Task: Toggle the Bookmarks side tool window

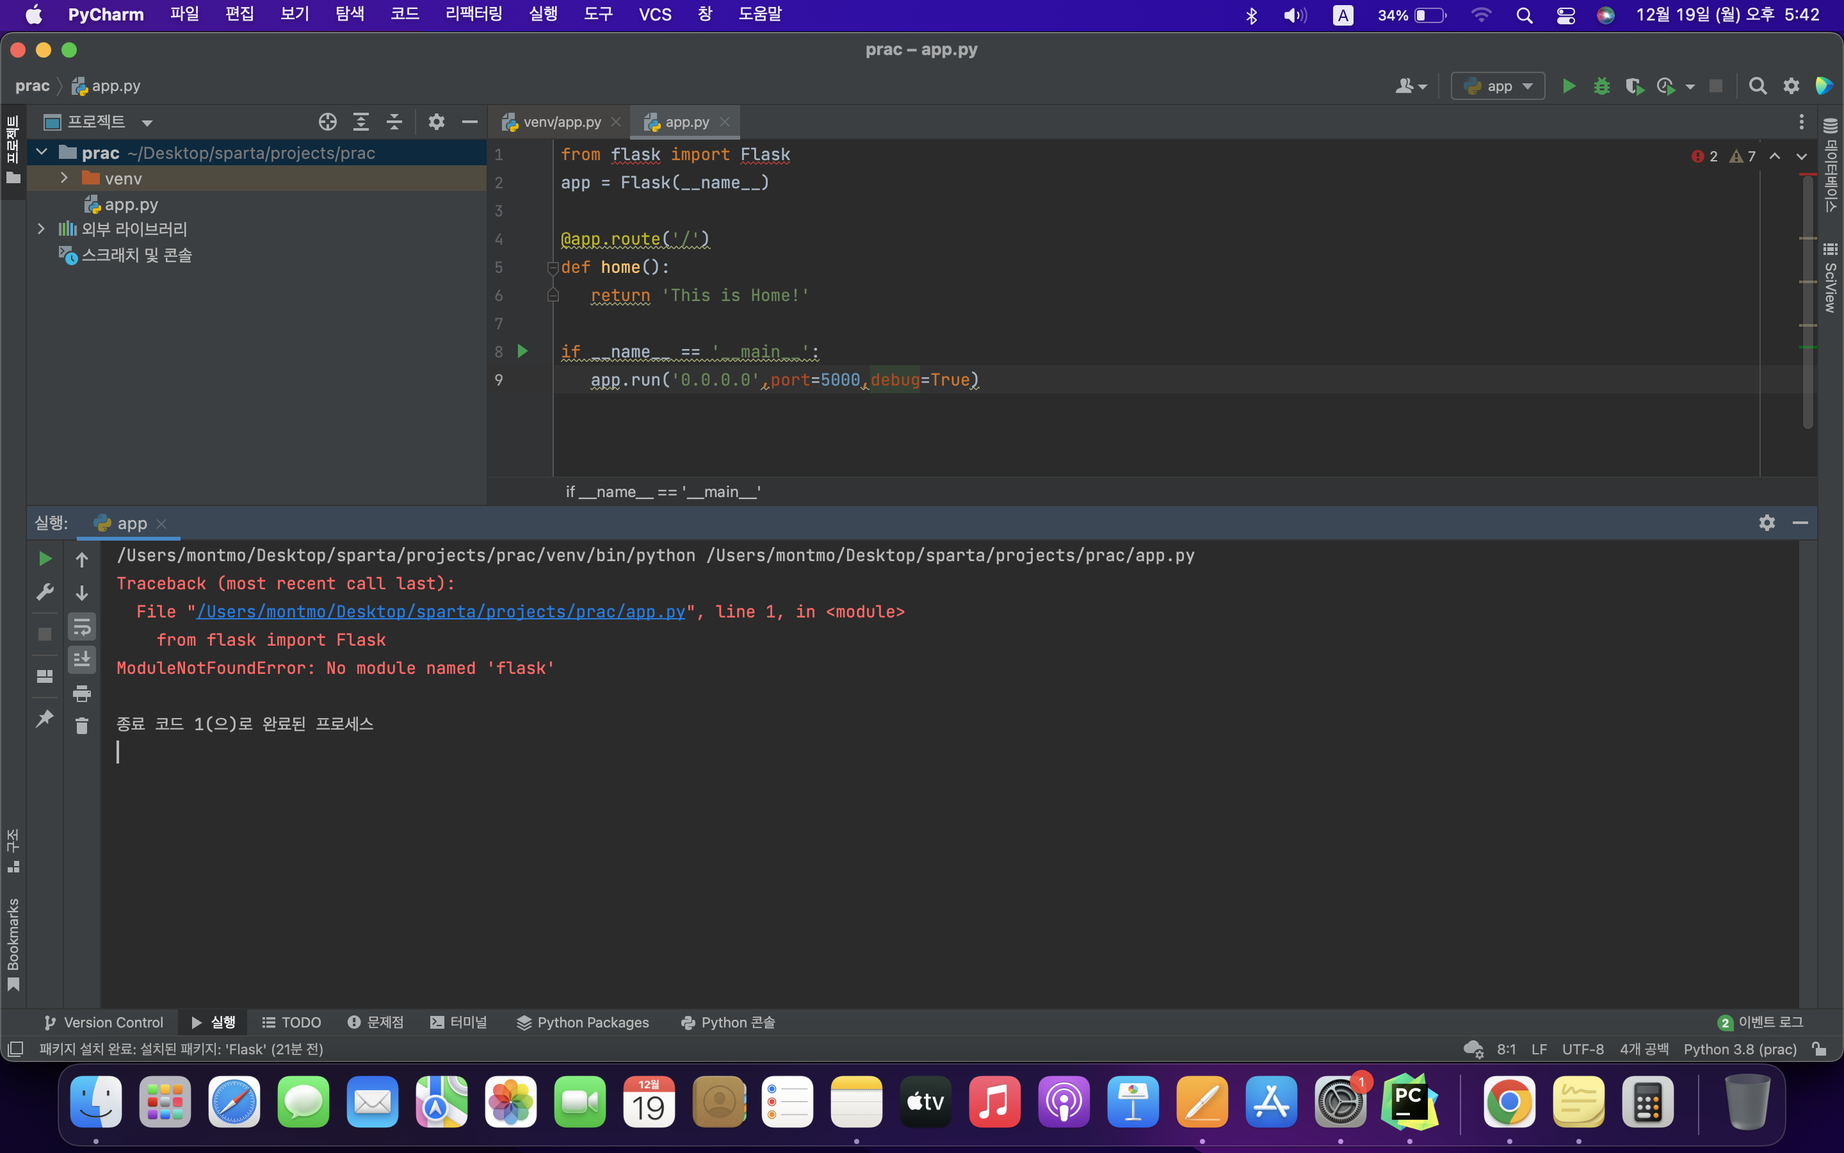Action: pyautogui.click(x=13, y=945)
